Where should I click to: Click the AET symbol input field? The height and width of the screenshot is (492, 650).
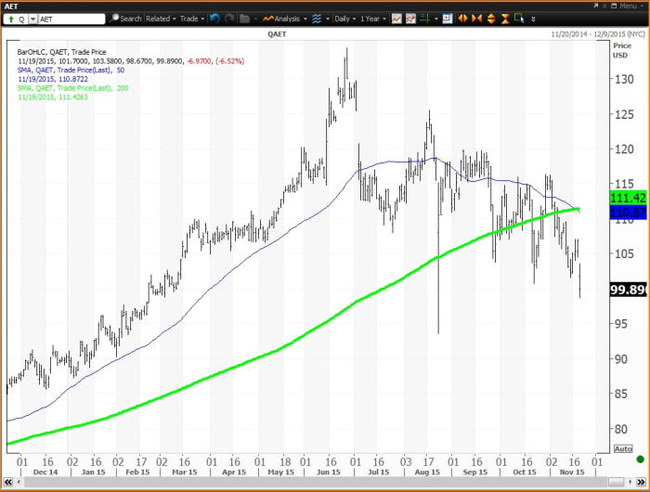70,19
